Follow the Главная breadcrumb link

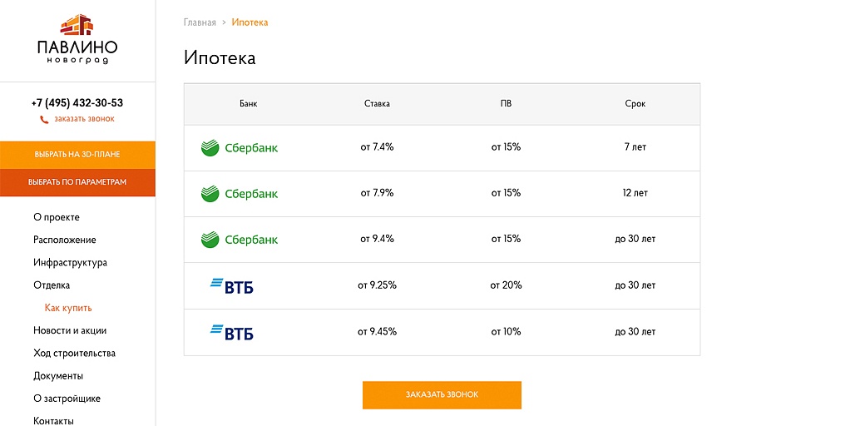point(200,22)
